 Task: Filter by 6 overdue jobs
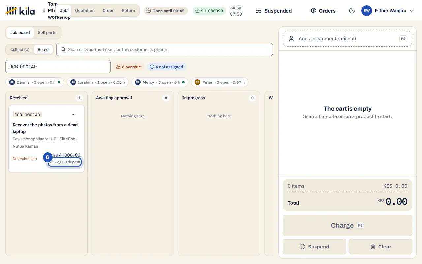(x=129, y=67)
